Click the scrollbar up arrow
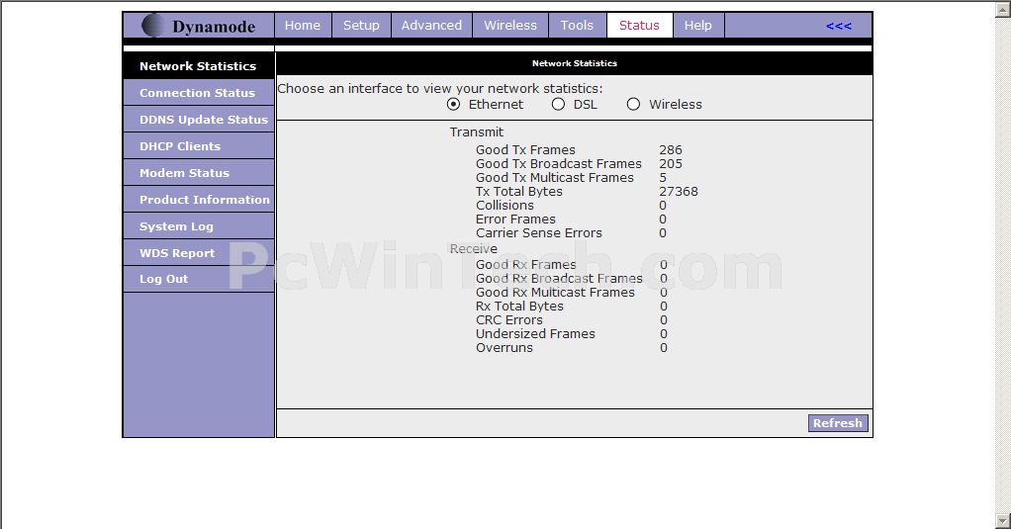Viewport: 1011px width, 529px height. pos(1003,9)
